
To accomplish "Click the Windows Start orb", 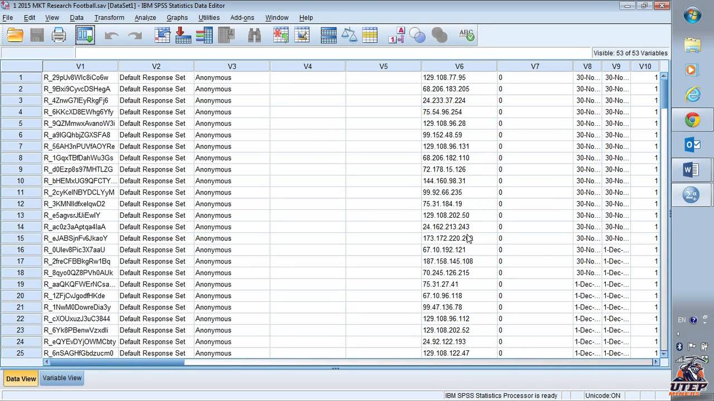I will 693,15.
